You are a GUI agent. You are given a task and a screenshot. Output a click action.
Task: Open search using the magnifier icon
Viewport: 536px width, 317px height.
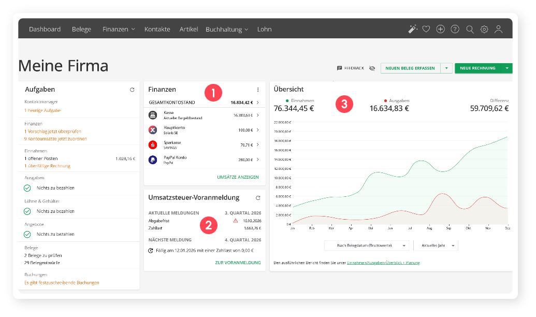pos(470,30)
